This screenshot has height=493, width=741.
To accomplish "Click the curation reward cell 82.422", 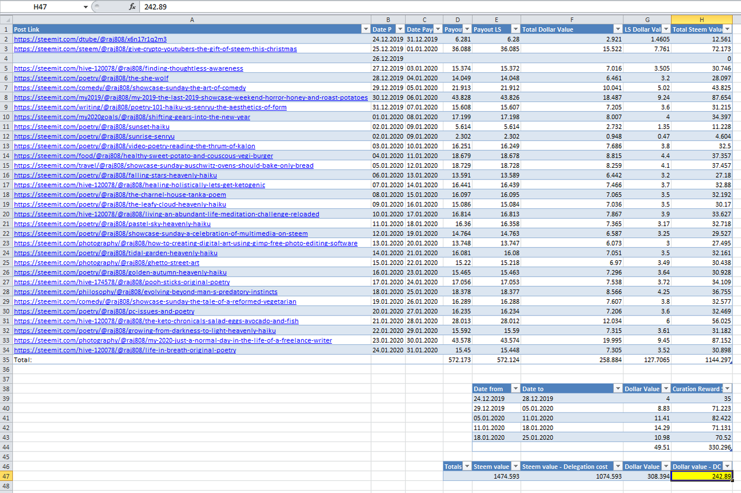I will (x=702, y=418).
